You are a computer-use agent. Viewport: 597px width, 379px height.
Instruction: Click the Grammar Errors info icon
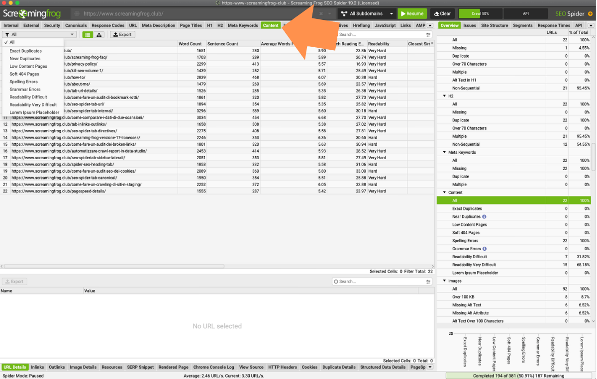coord(485,249)
